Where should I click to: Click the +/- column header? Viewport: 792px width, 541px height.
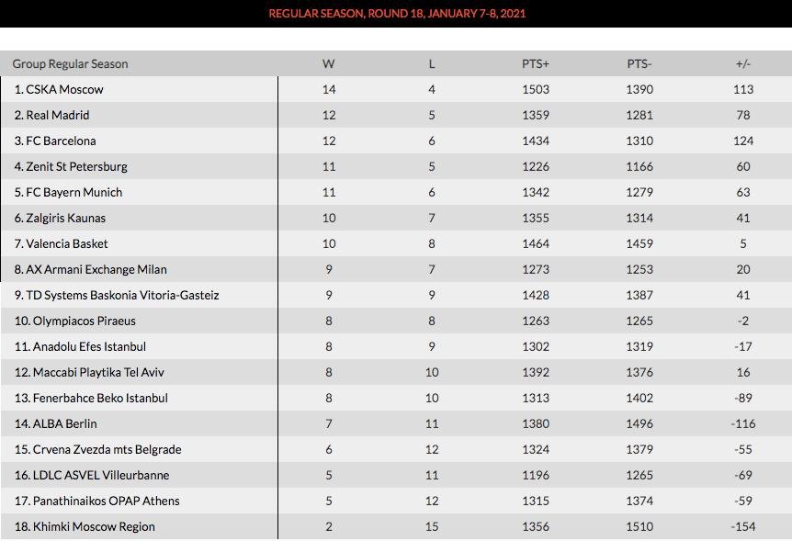(x=743, y=64)
